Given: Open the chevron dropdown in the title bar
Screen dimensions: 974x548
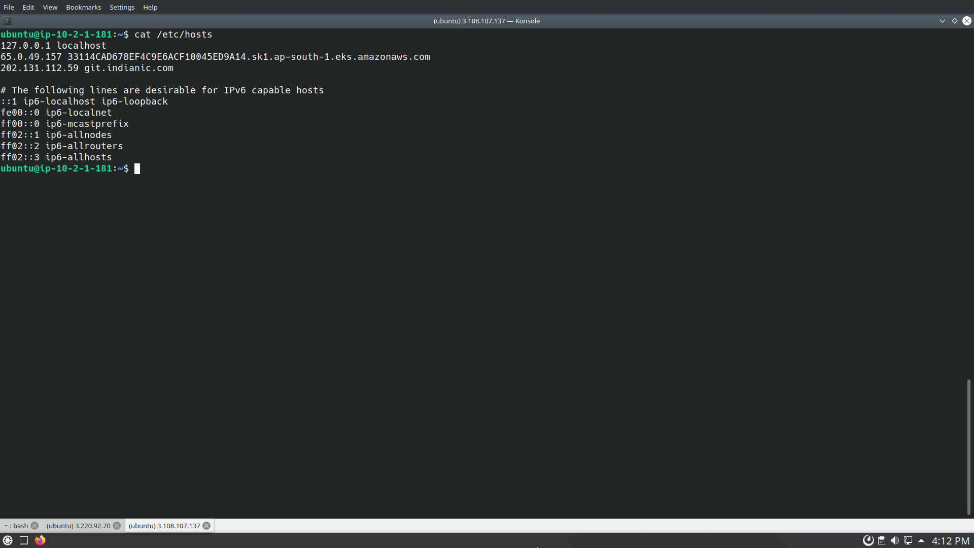Looking at the screenshot, I should coord(942,21).
